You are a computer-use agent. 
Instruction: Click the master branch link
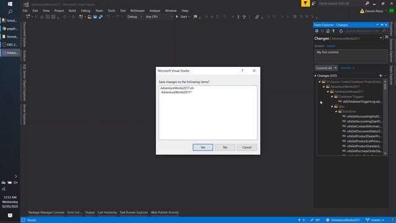click(x=330, y=46)
